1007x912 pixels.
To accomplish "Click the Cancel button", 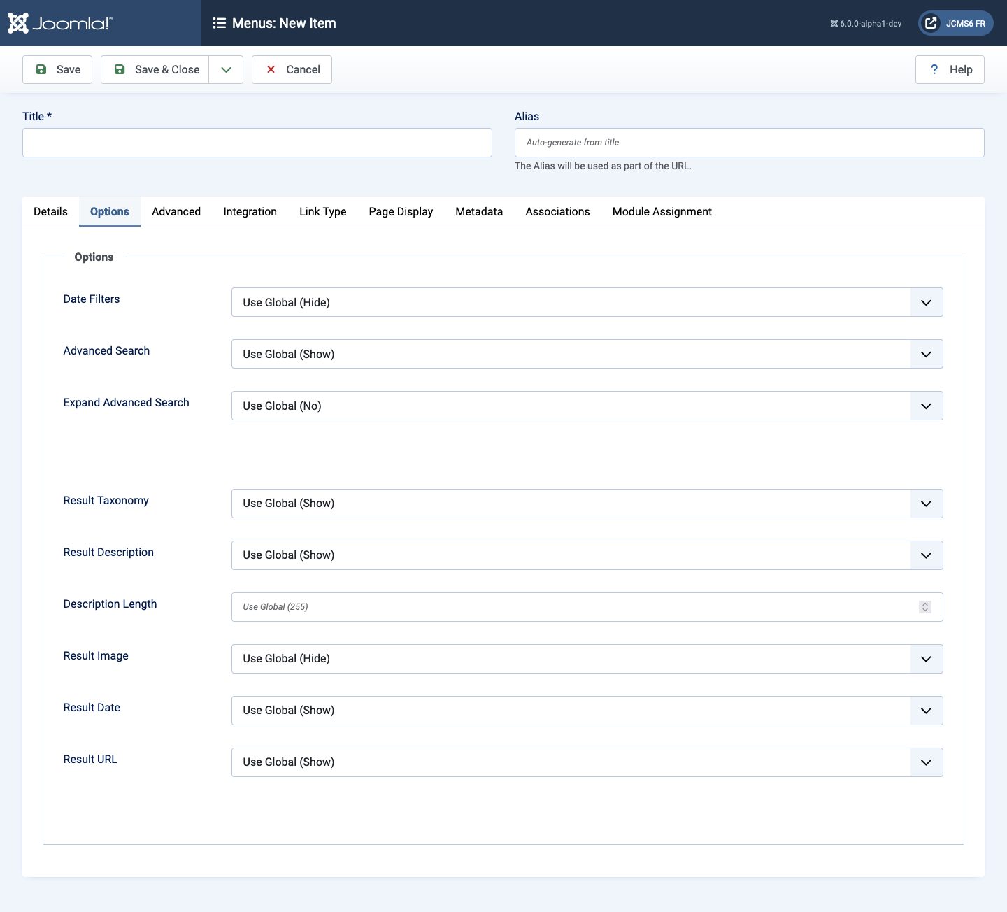I will click(292, 69).
